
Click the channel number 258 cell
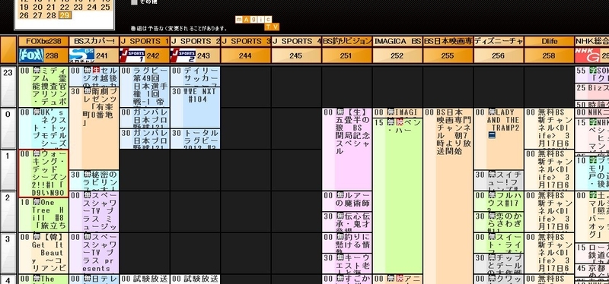click(x=549, y=55)
